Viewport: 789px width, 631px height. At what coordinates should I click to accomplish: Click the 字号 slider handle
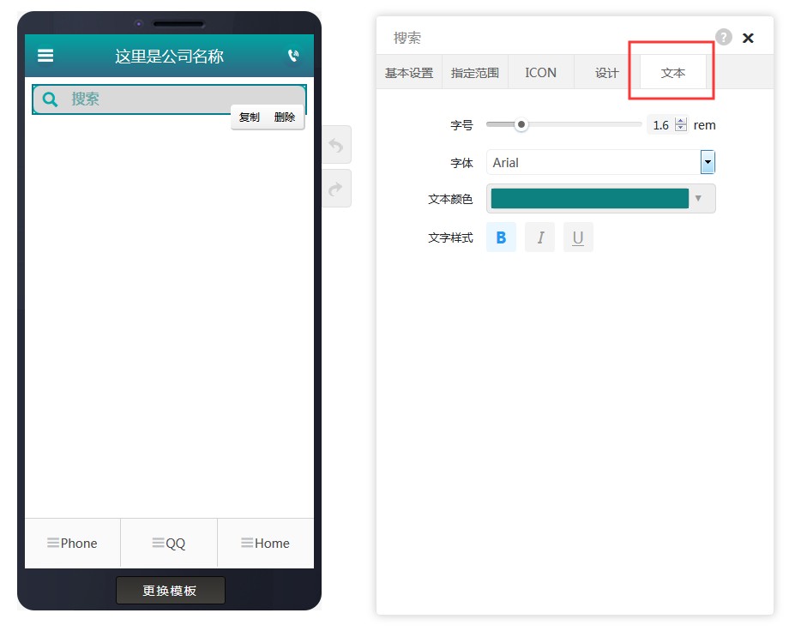point(521,124)
